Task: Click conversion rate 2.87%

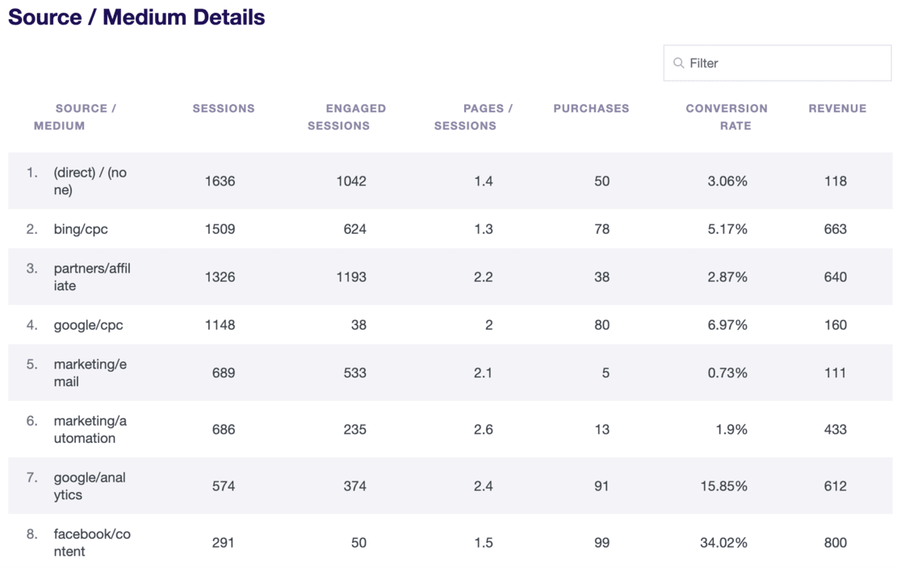Action: coord(727,277)
